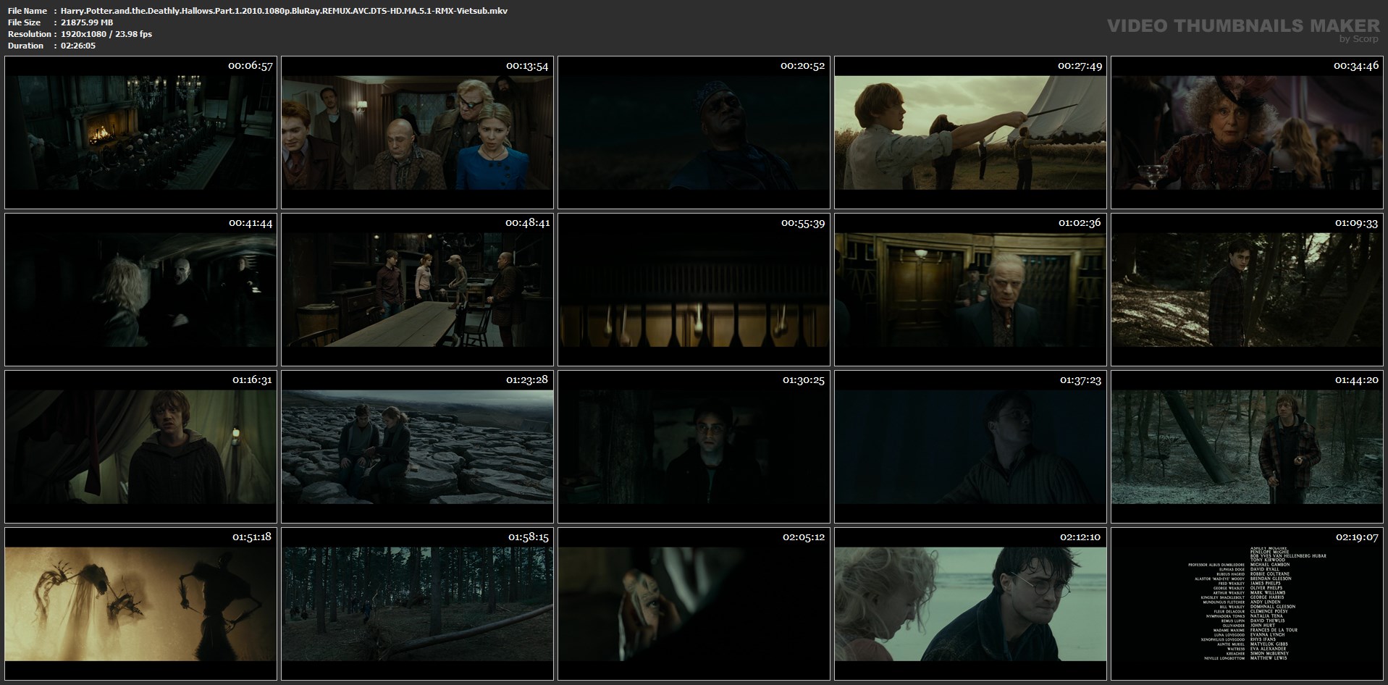Open the thumbnail timestamped 01:51:18
1388x685 pixels.
click(140, 604)
